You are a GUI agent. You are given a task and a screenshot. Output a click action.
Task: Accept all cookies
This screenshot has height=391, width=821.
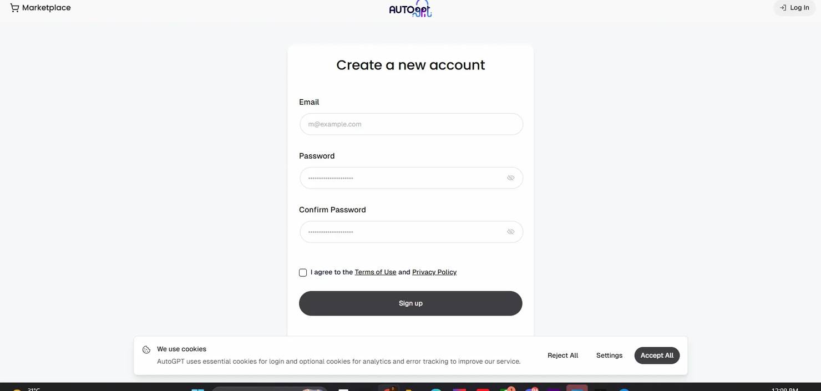click(657, 356)
